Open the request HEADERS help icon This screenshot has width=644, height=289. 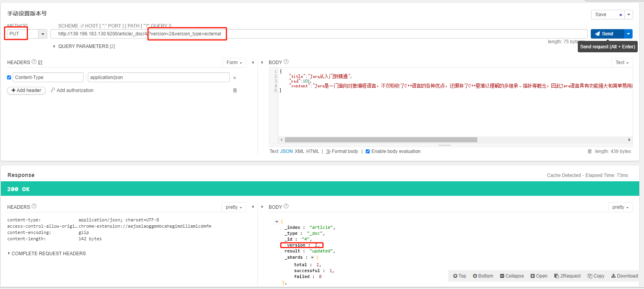[x=34, y=62]
